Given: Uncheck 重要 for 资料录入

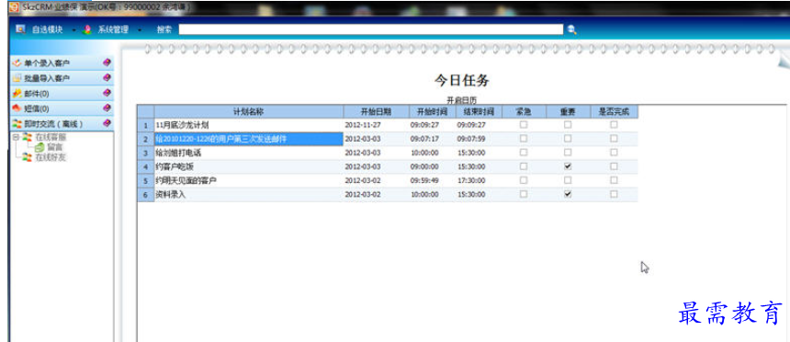Looking at the screenshot, I should (568, 194).
